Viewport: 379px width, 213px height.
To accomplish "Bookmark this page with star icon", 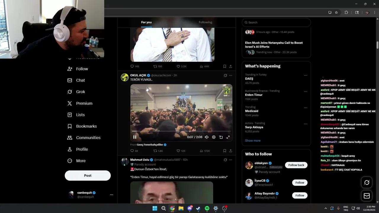I will coord(336,12).
